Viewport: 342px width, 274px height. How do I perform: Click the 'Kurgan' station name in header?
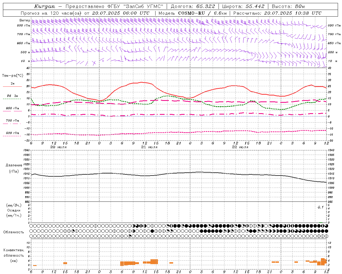click(x=44, y=6)
